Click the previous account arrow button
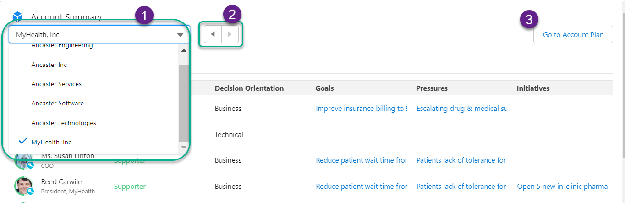This screenshot has height=203, width=625. (213, 34)
